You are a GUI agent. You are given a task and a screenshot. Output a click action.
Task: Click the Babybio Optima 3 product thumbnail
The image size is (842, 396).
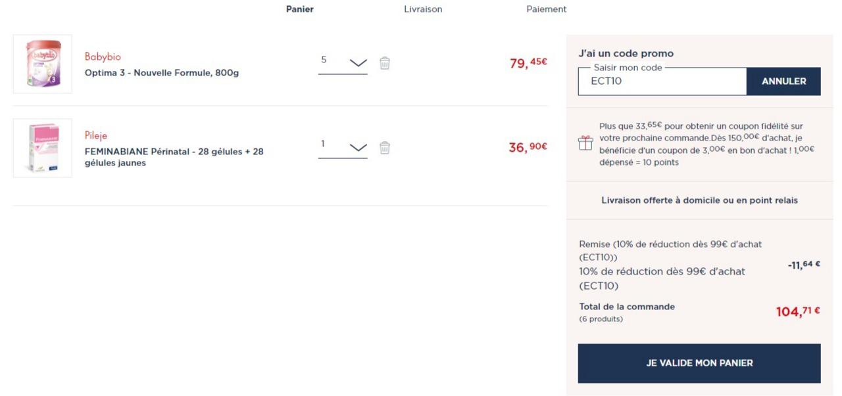[43, 64]
